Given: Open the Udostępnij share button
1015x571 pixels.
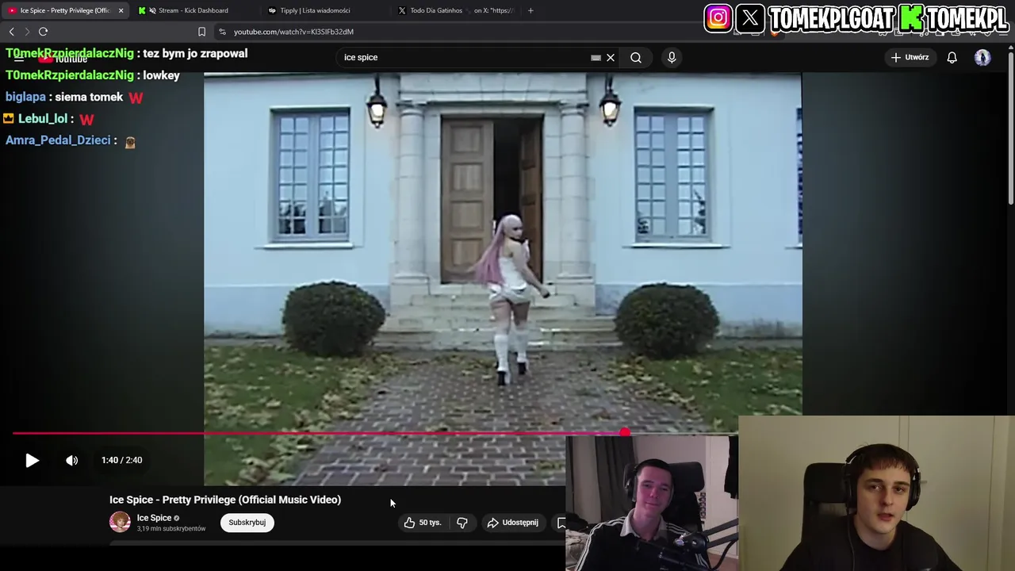Looking at the screenshot, I should (512, 523).
